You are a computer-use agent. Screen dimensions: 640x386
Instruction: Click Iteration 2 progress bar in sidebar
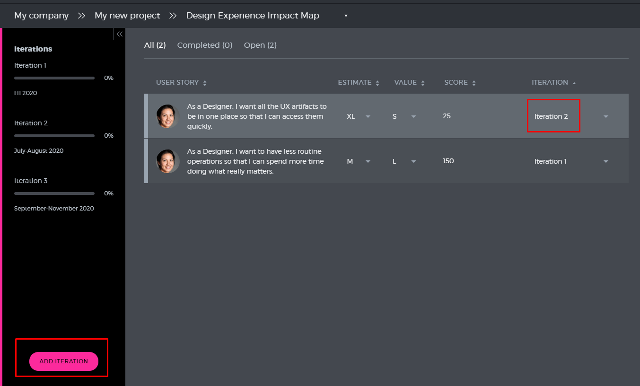(54, 136)
